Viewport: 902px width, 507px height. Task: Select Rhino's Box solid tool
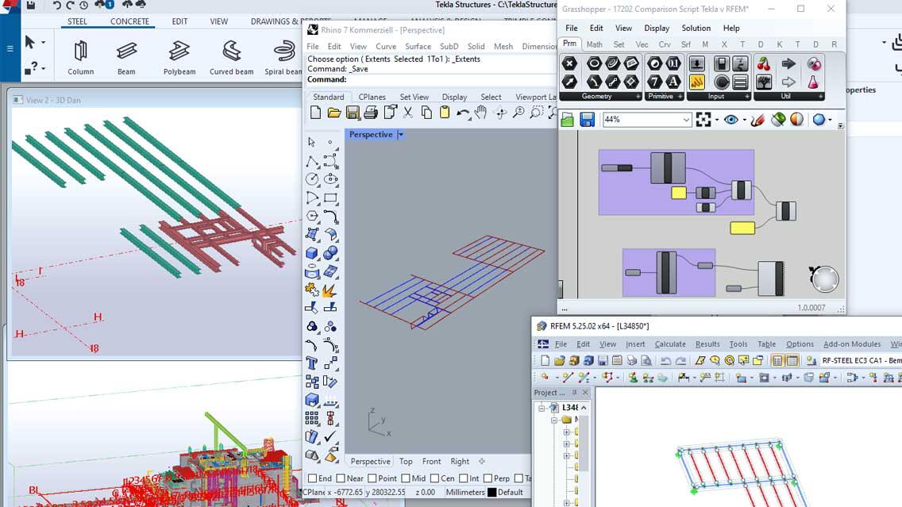pyautogui.click(x=312, y=253)
